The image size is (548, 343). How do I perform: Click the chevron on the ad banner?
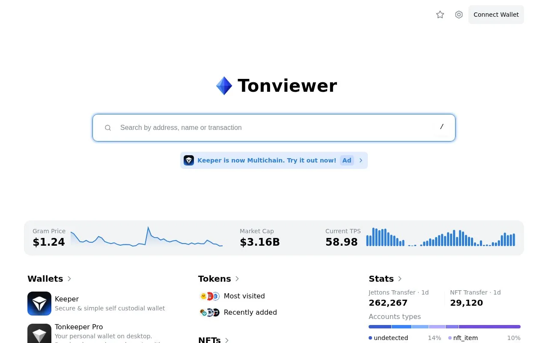pos(361,160)
